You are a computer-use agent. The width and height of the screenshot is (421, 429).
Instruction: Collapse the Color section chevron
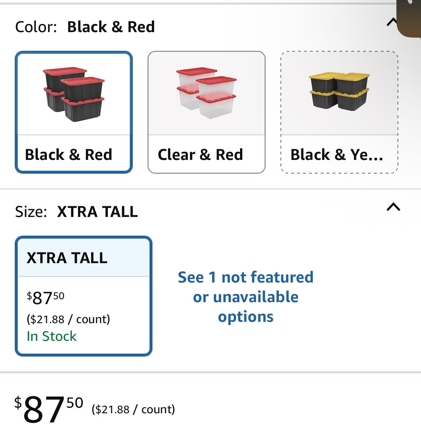[391, 22]
